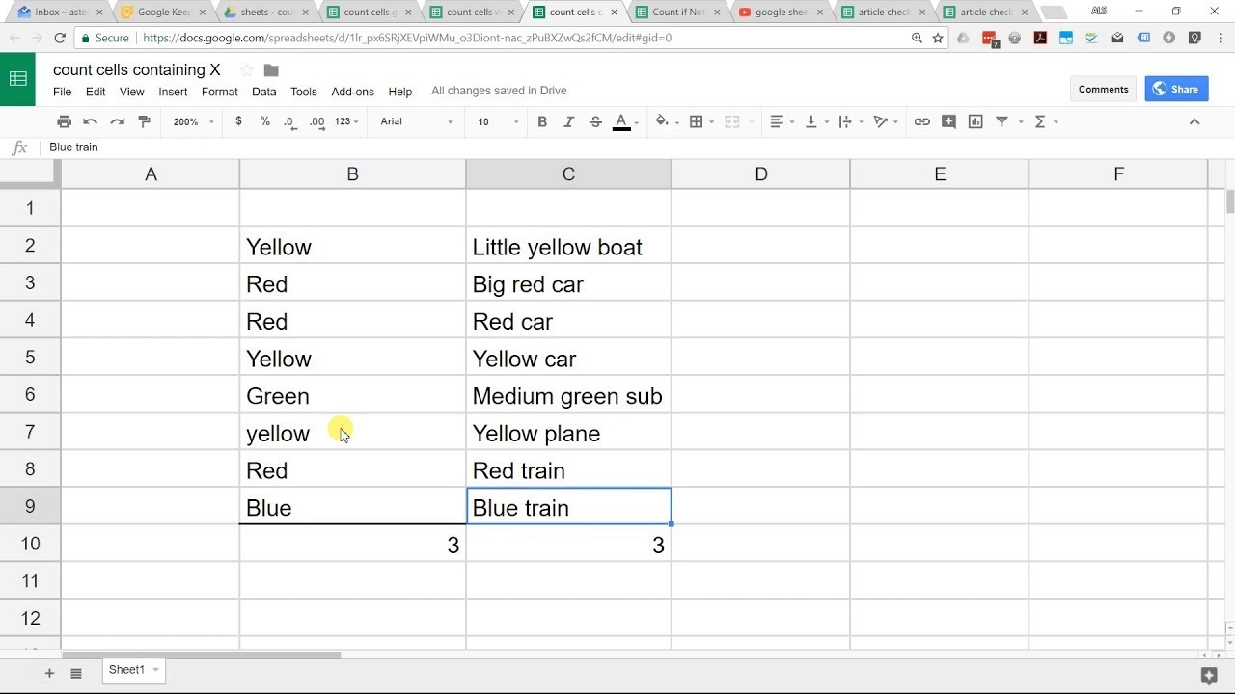The height and width of the screenshot is (694, 1235).
Task: Select cell containing Little yellow boat
Action: click(568, 247)
